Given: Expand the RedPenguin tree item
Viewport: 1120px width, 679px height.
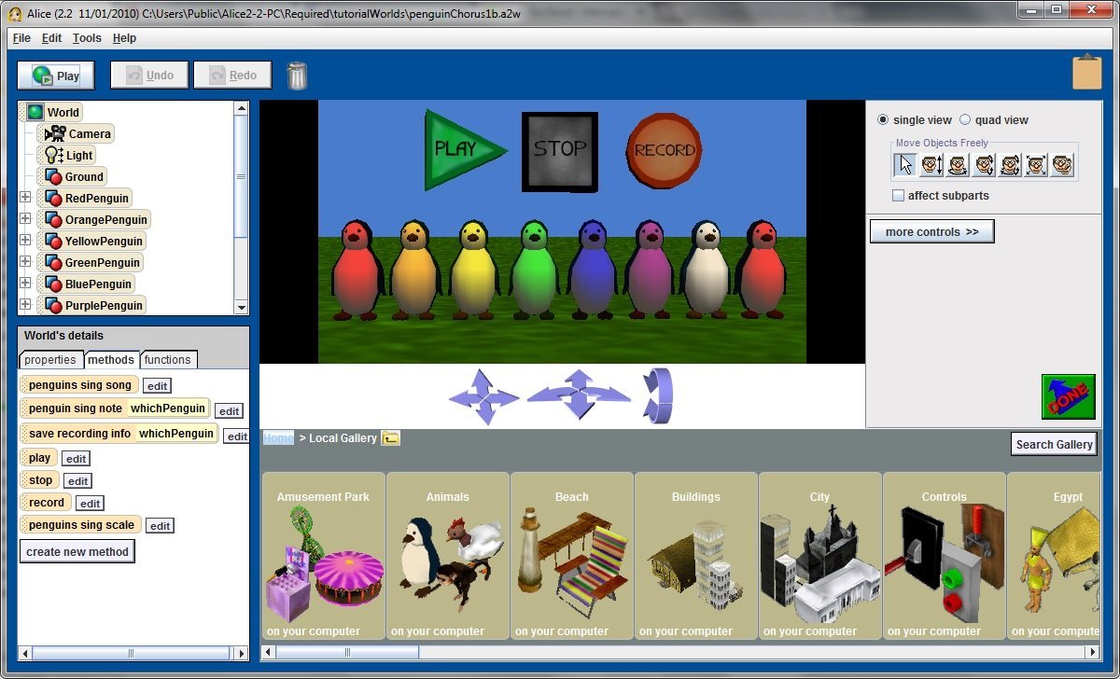Looking at the screenshot, I should click(x=25, y=198).
